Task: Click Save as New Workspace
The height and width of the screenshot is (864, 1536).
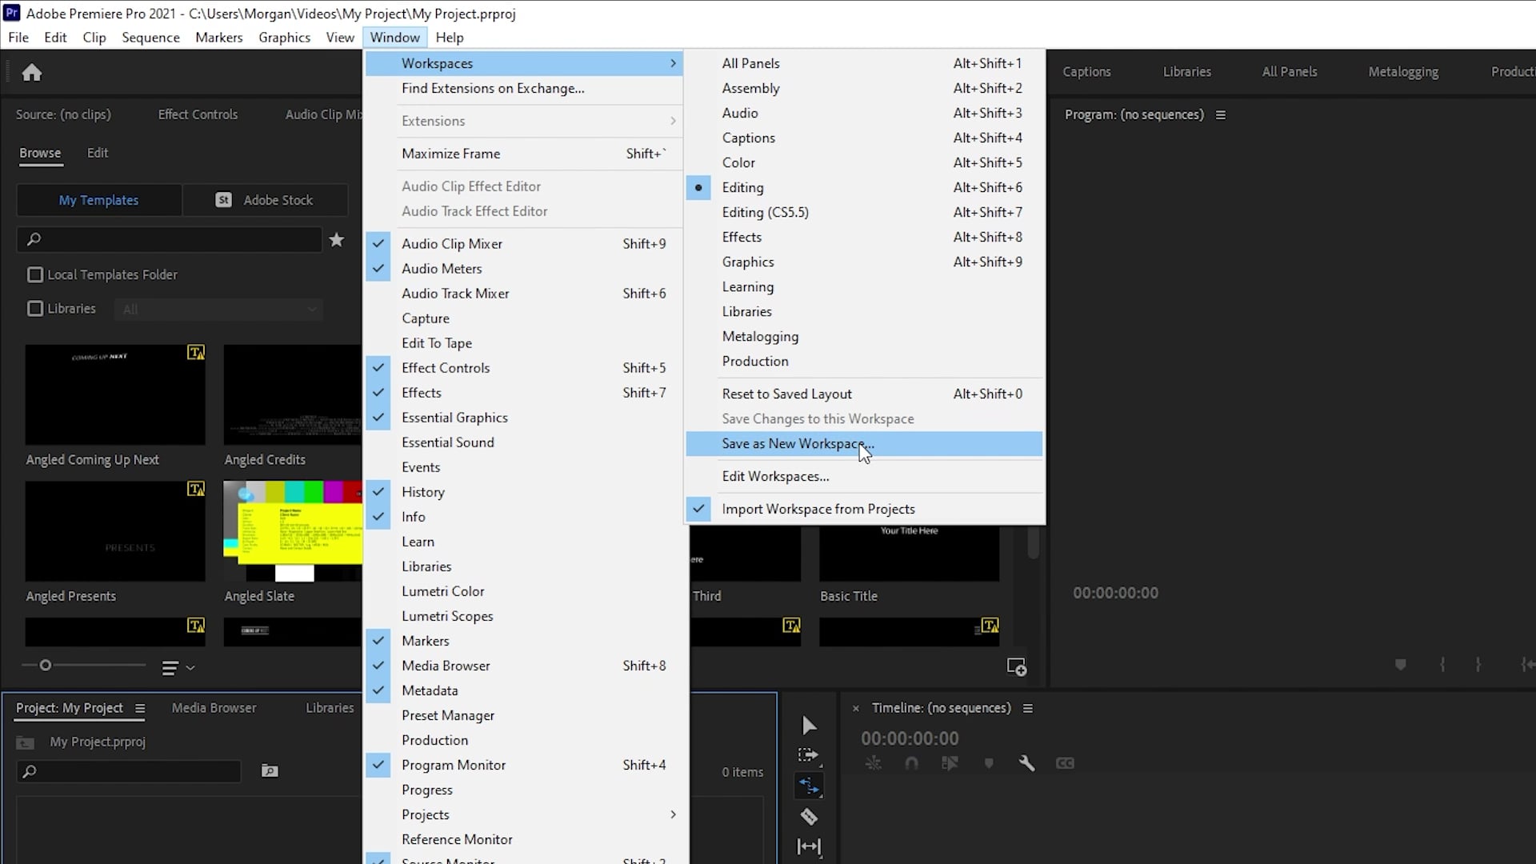Action: tap(797, 443)
